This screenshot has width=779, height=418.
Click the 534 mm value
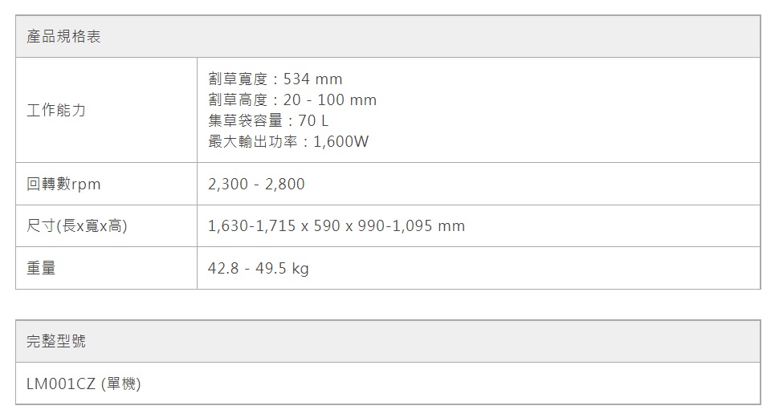coord(313,79)
